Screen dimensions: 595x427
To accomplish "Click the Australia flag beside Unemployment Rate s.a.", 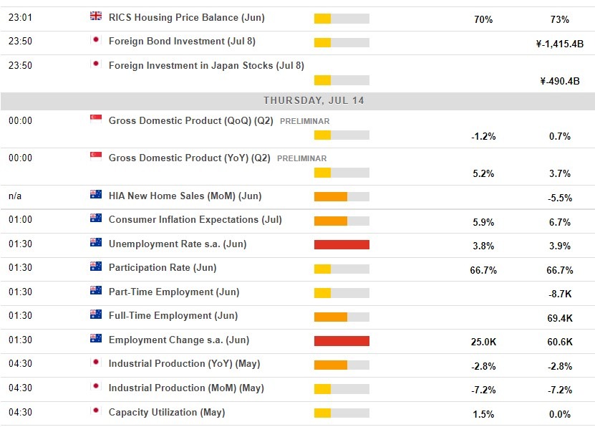I will 95,244.
